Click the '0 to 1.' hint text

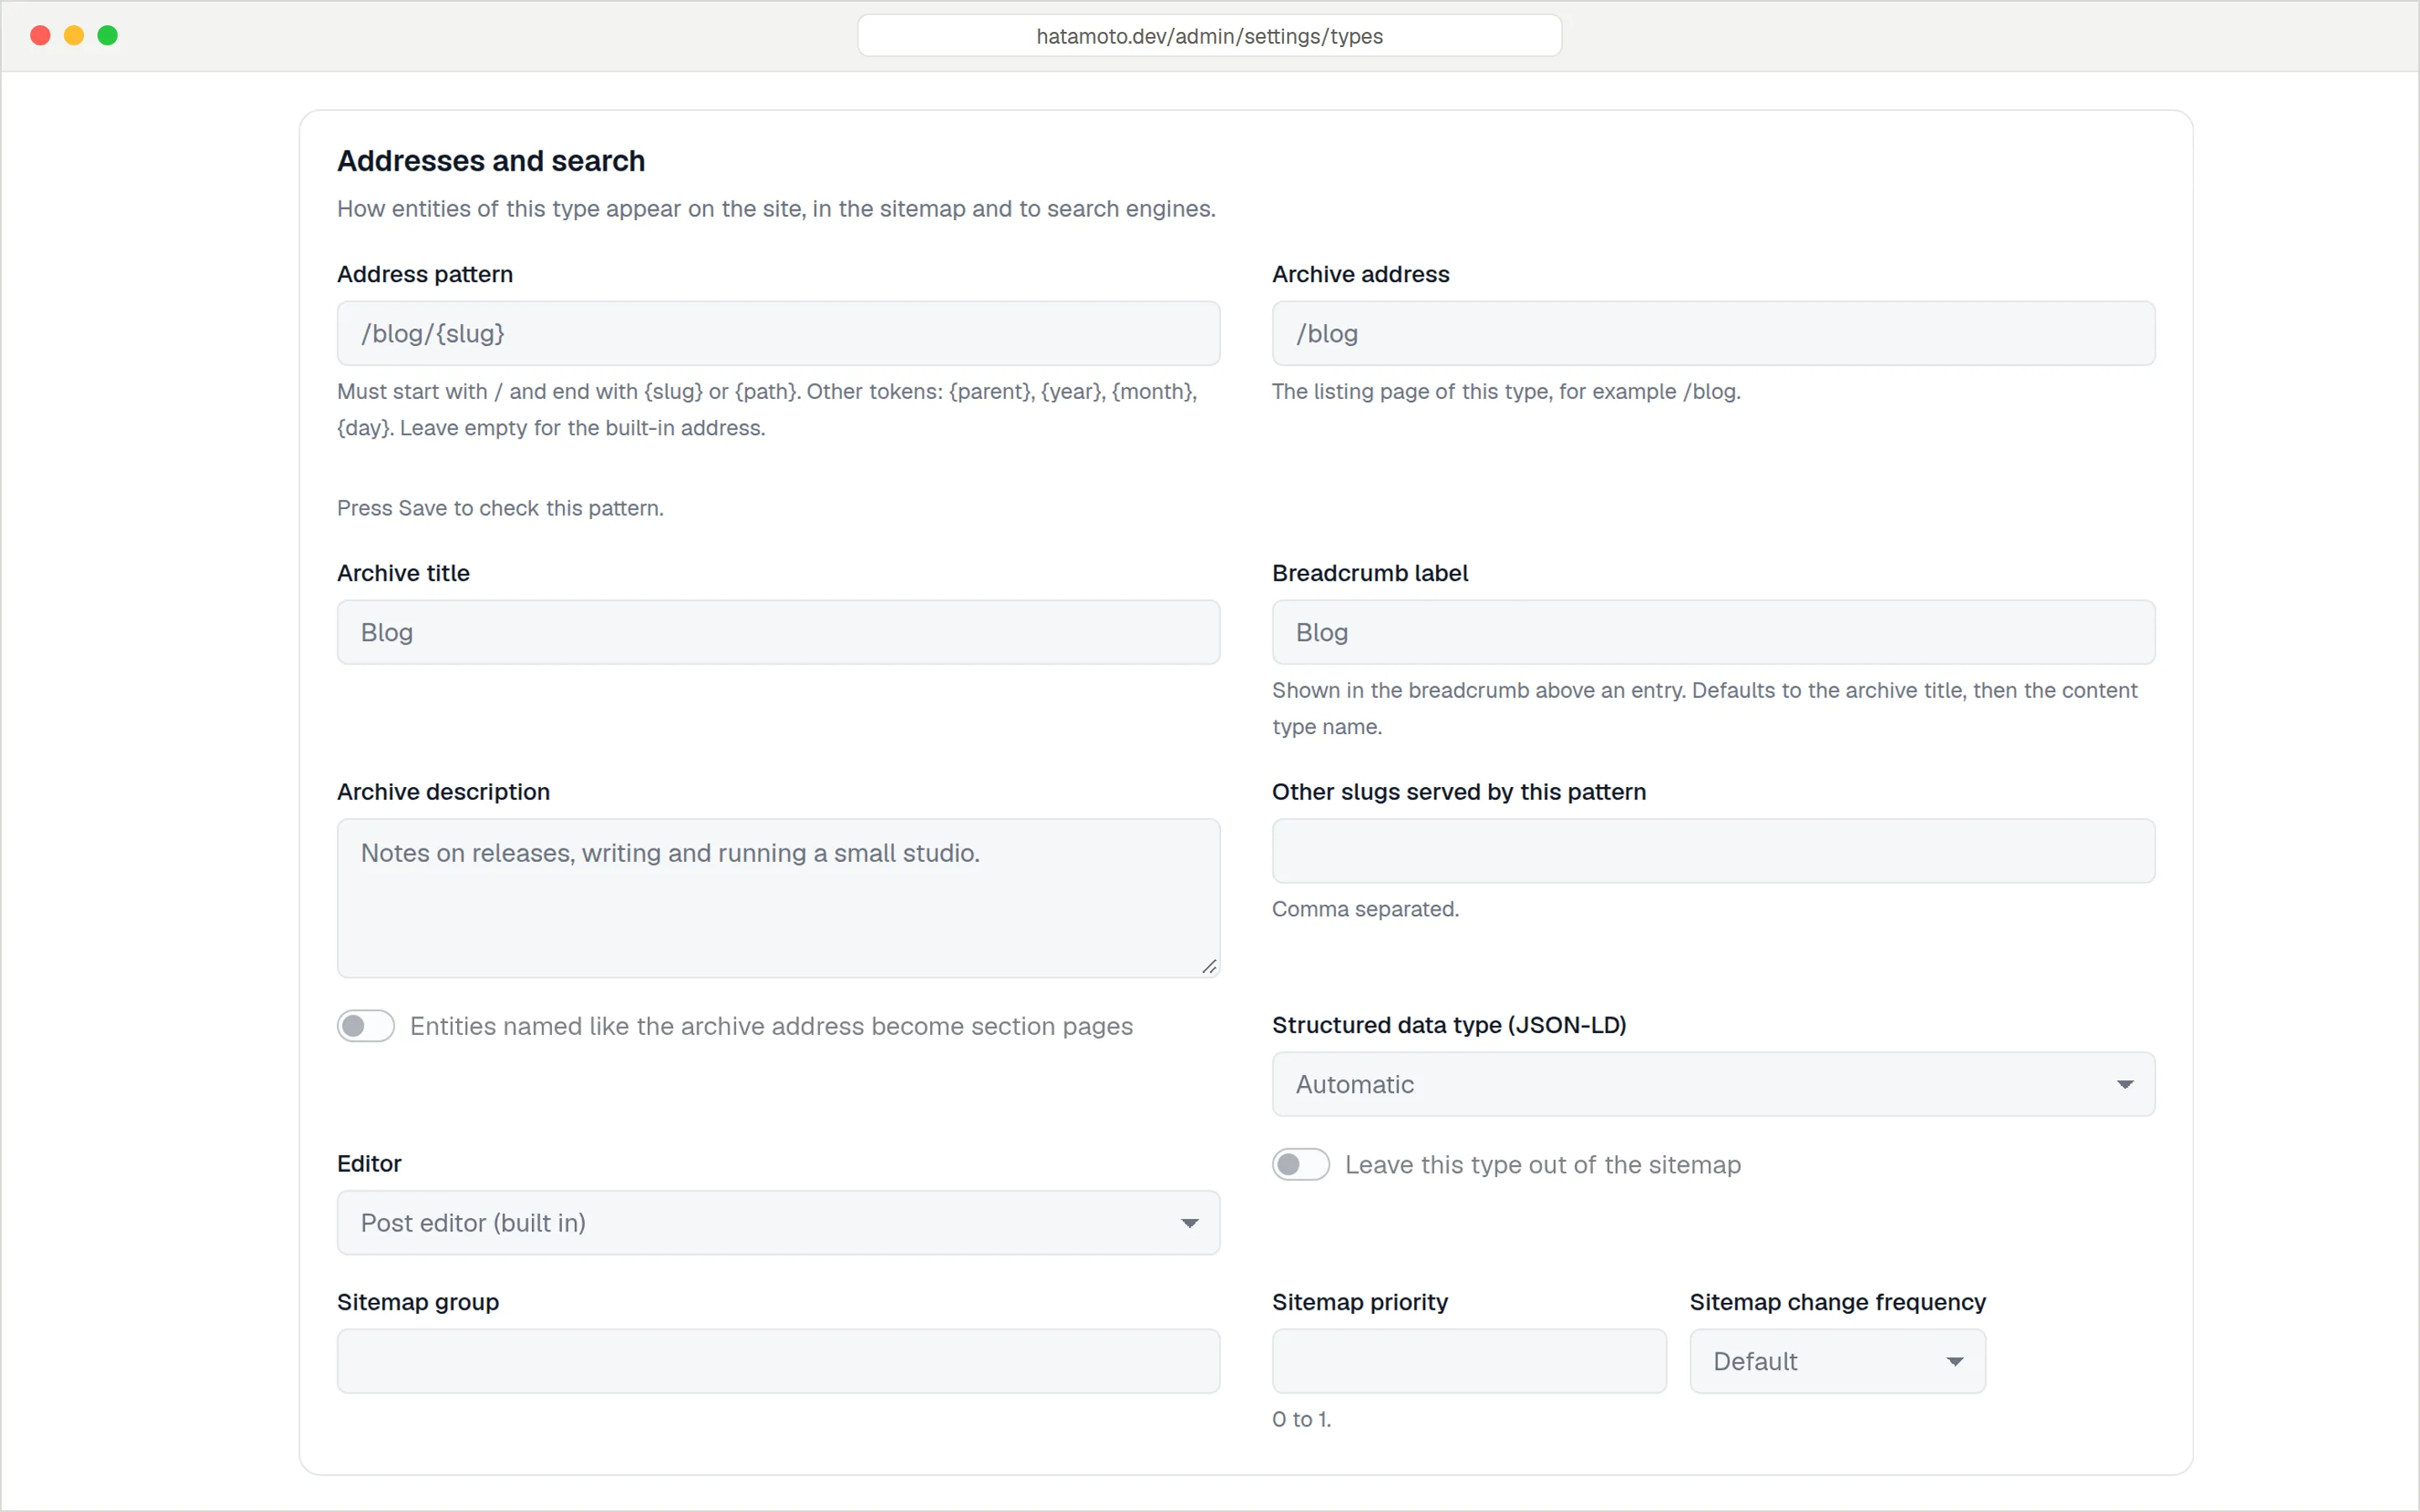point(1301,1419)
